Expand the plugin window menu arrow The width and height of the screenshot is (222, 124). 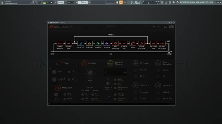click(x=49, y=23)
